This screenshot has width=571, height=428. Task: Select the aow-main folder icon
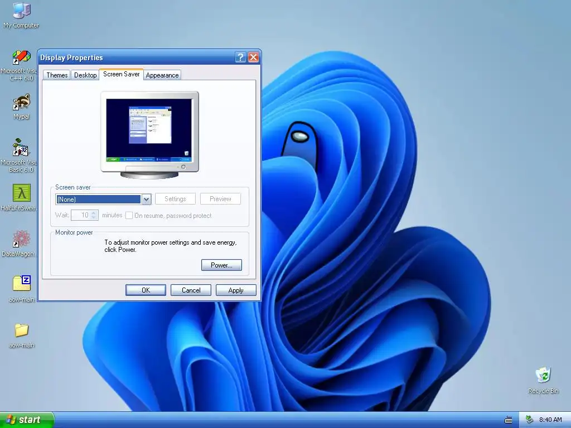pyautogui.click(x=22, y=335)
